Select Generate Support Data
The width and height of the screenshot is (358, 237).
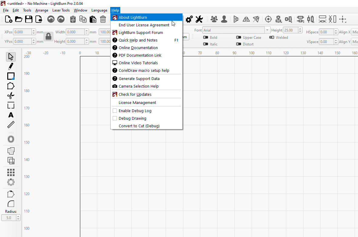(146, 78)
